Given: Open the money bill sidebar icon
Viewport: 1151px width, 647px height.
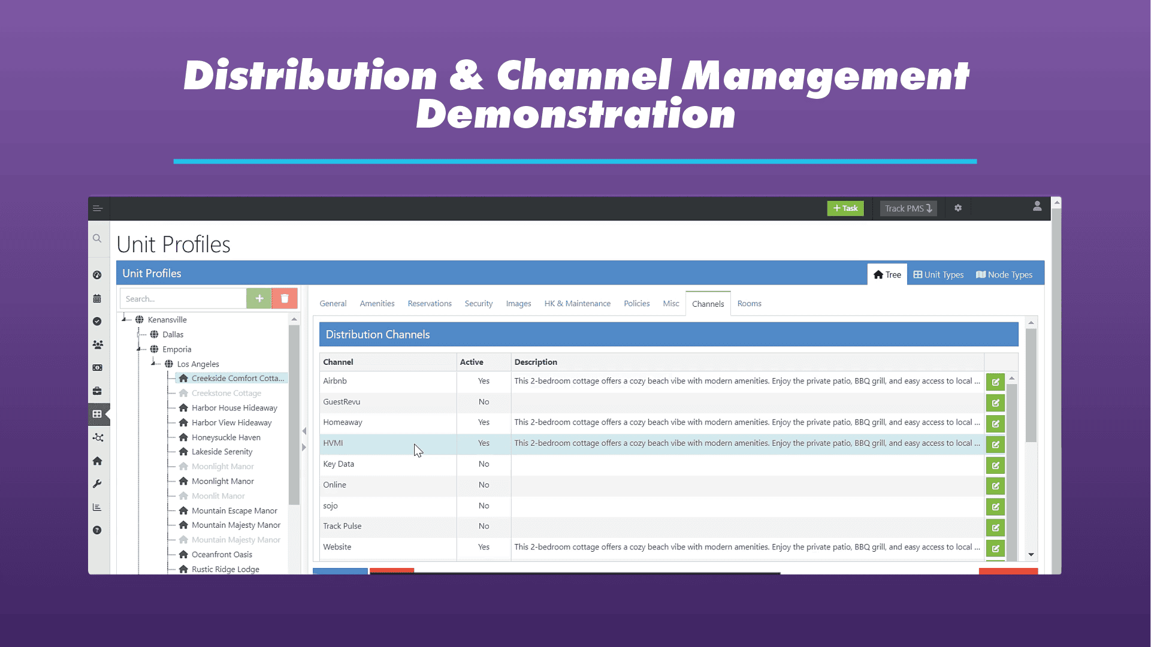Looking at the screenshot, I should pos(97,368).
